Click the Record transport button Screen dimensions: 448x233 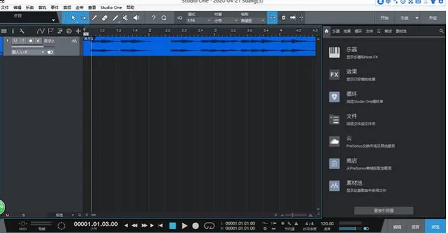195,226
